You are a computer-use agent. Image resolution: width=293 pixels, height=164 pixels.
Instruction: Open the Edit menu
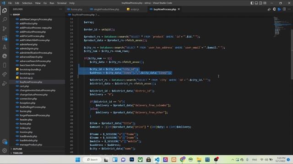[17, 3]
